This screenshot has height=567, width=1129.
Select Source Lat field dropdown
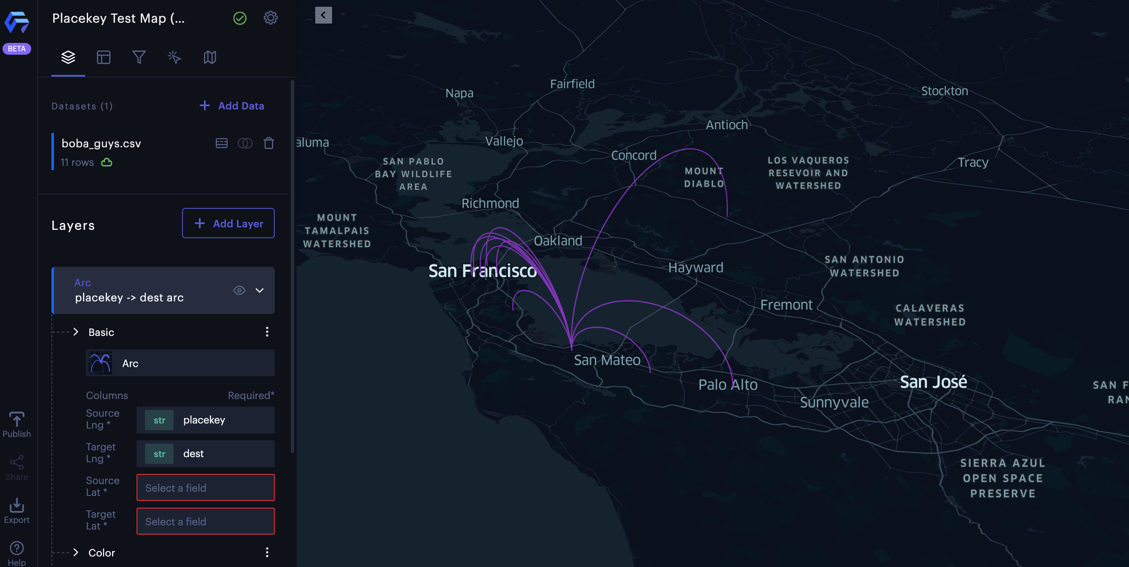pos(206,487)
